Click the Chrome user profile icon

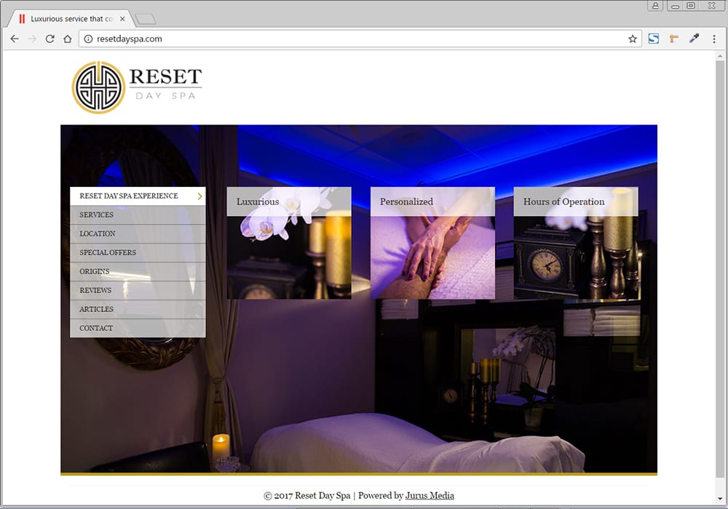point(655,6)
